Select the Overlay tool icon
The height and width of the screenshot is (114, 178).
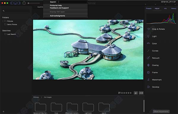(x=148, y=65)
